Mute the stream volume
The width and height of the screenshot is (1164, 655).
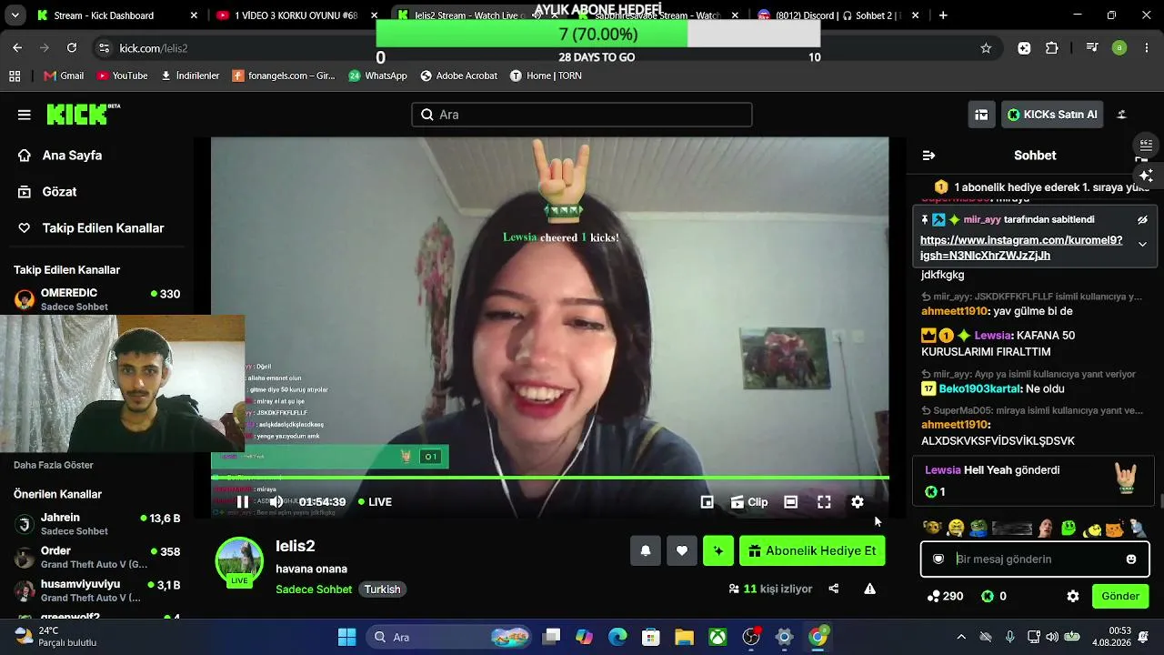pyautogui.click(x=276, y=502)
